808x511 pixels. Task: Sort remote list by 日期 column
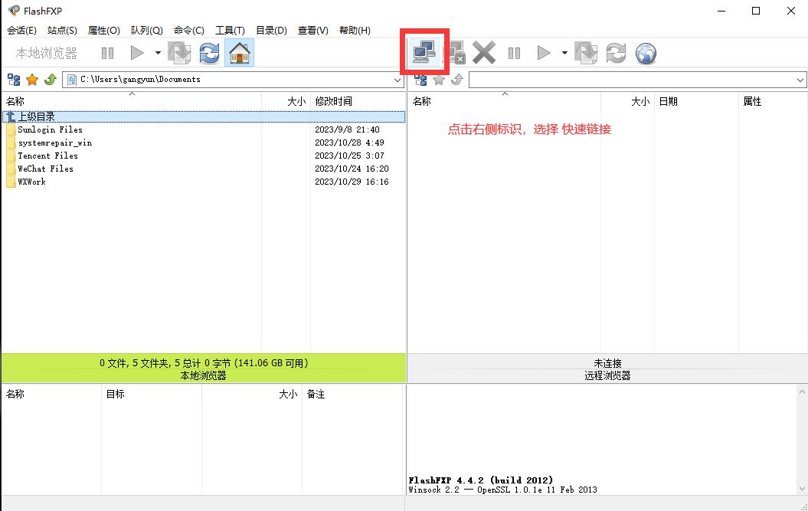point(696,101)
